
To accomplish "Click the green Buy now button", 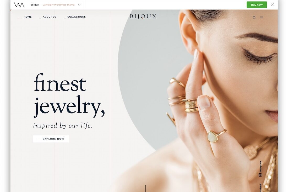I will tap(257, 5).
